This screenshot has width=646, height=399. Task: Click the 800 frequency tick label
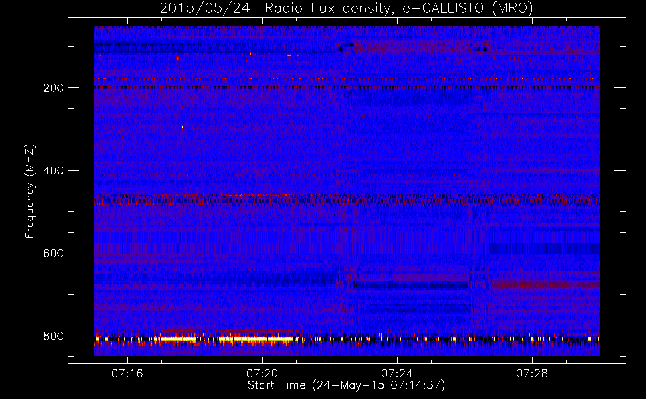coord(53,336)
